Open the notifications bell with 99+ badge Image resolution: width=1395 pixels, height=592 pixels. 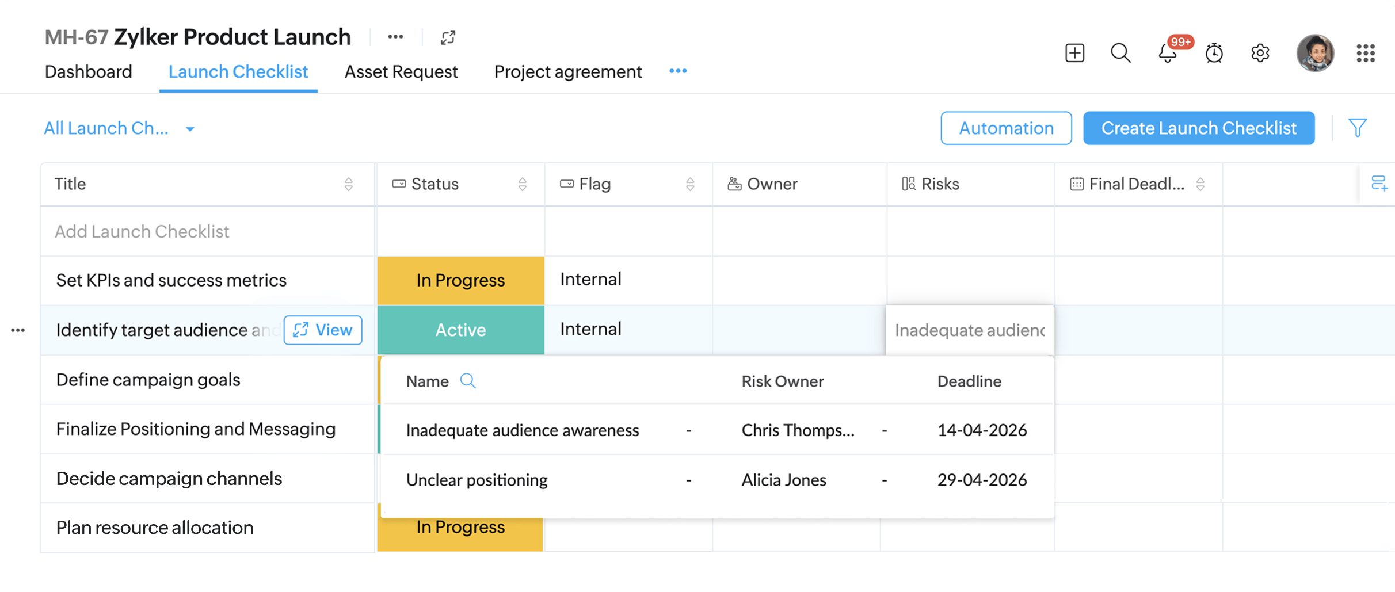pyautogui.click(x=1167, y=54)
